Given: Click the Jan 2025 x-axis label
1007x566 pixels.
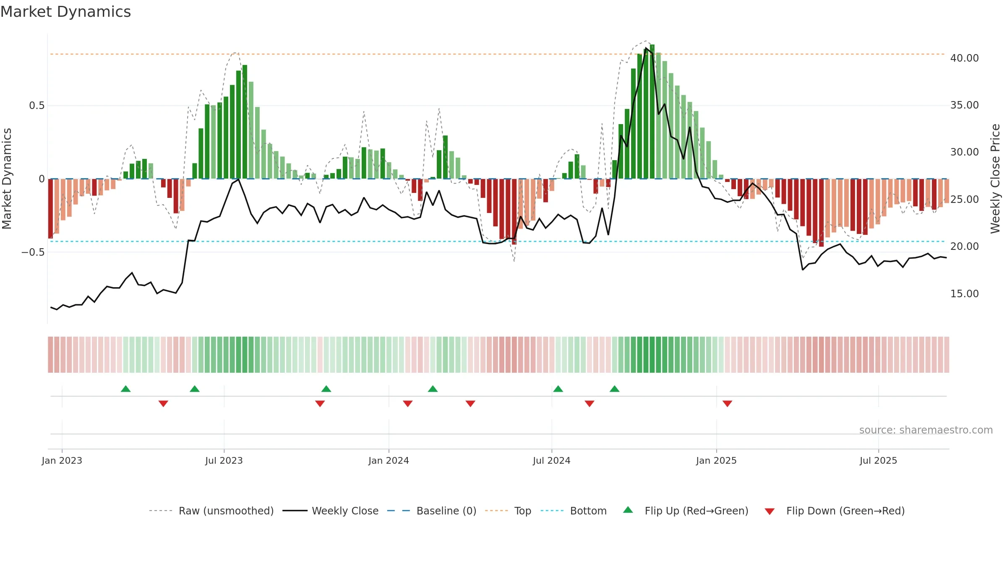Looking at the screenshot, I should (x=717, y=460).
